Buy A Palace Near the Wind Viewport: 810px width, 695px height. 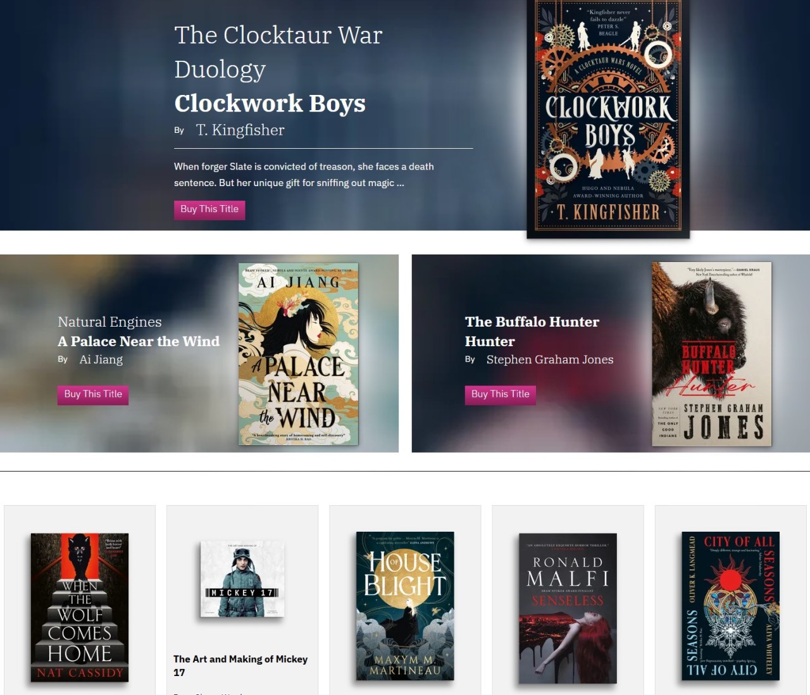(x=93, y=394)
